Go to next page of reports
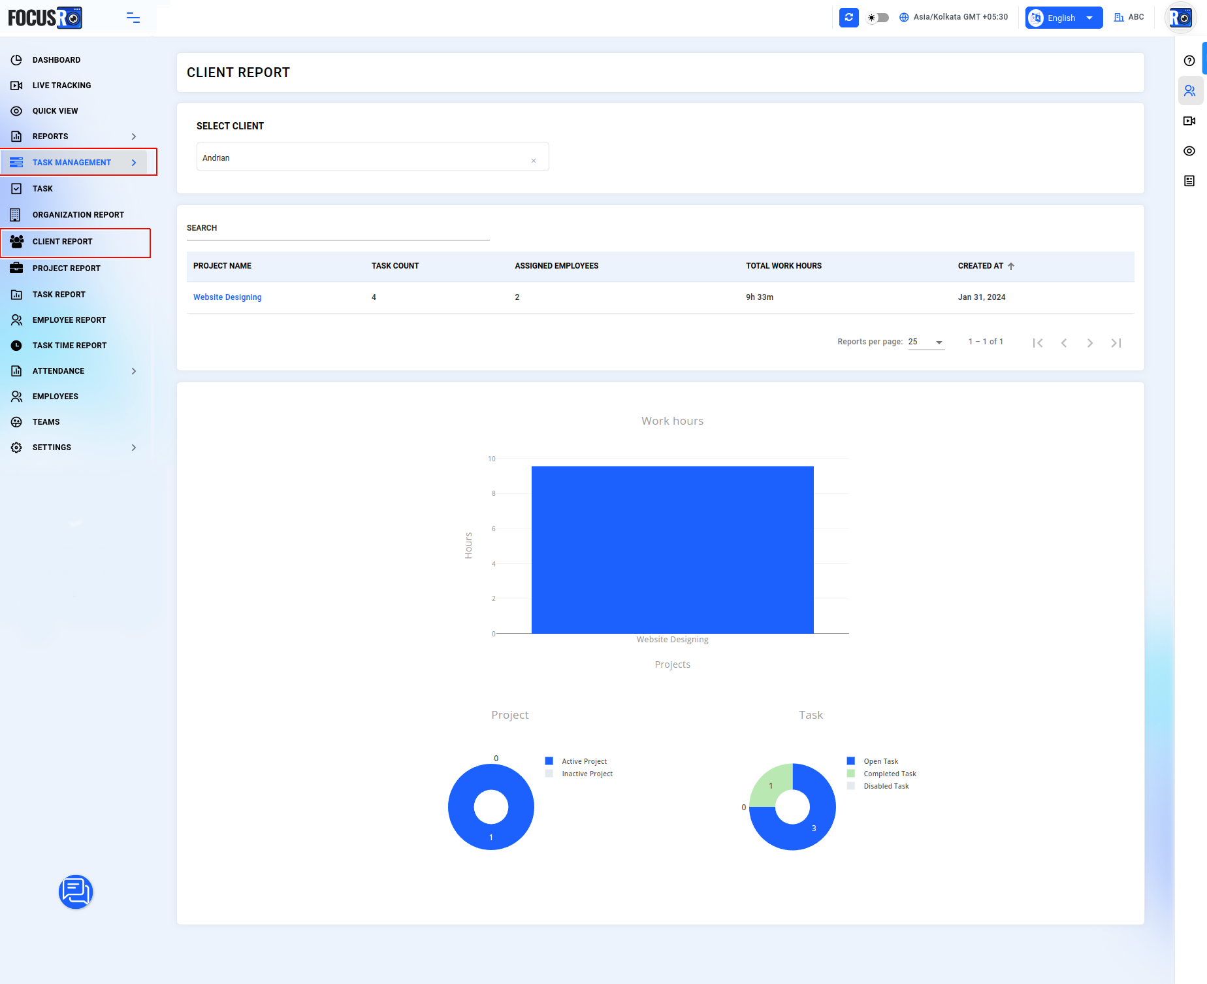1207x984 pixels. (x=1090, y=343)
